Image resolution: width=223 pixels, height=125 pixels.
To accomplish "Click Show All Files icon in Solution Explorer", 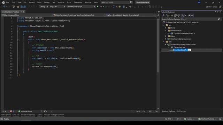I will pos(178,15).
